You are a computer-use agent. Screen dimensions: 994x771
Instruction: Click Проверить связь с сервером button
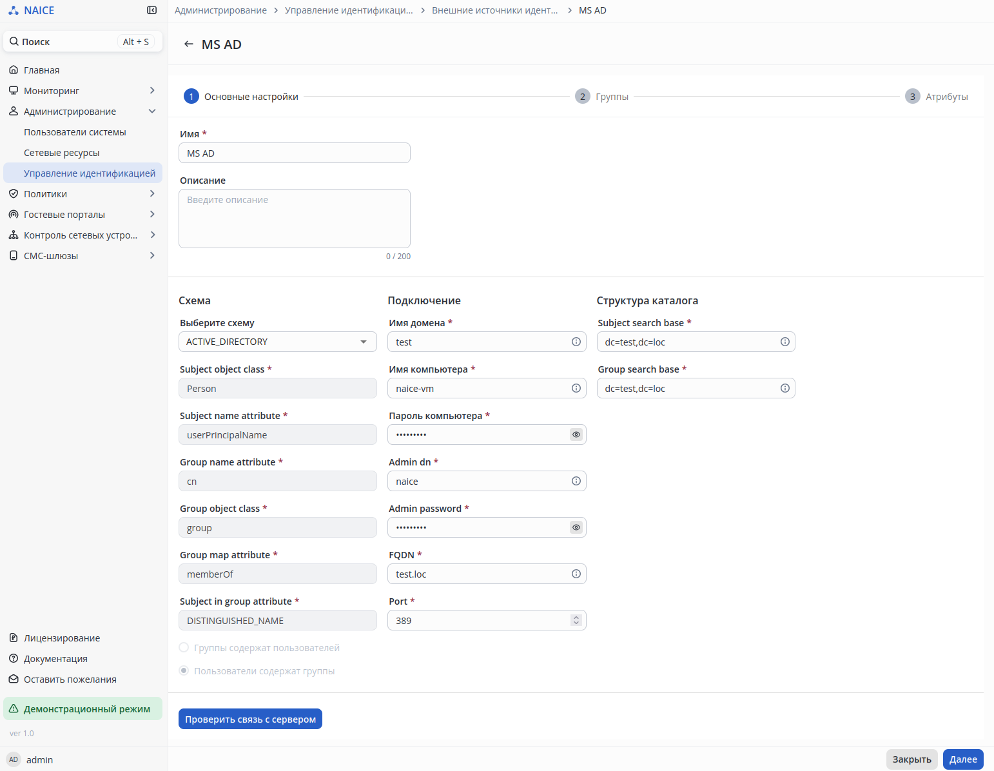(250, 719)
